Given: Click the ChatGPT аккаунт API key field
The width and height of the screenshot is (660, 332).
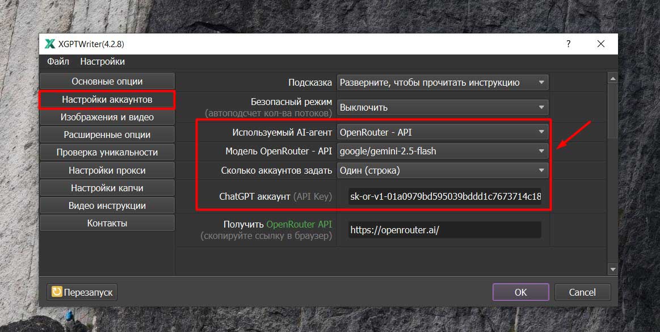Looking at the screenshot, I should (x=444, y=197).
